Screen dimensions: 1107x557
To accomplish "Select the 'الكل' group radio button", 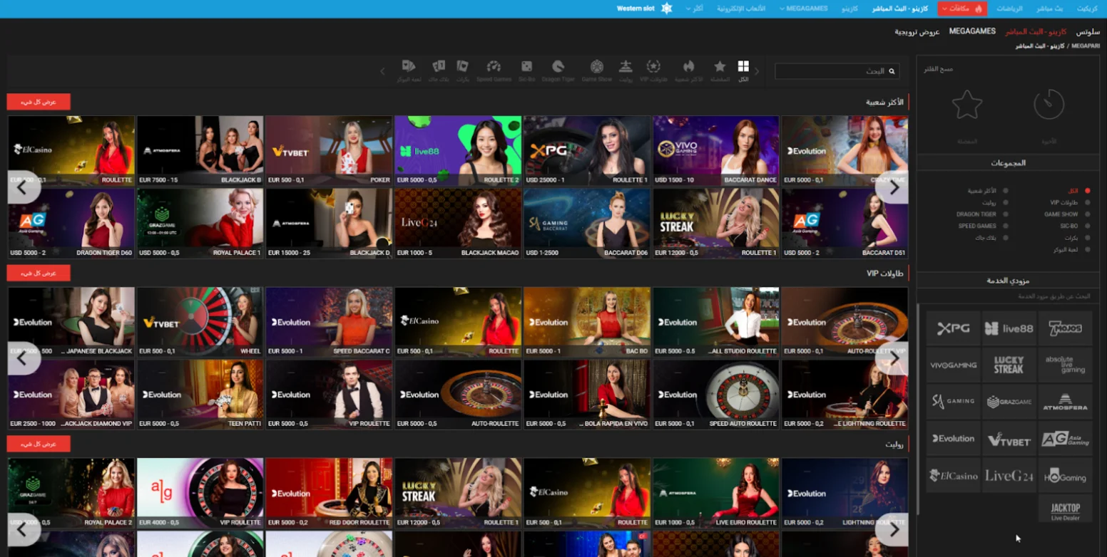I will coord(1087,191).
